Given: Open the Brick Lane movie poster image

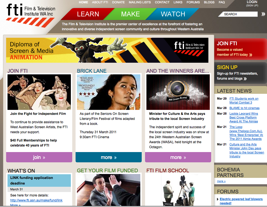Looking at the screenshot, I should pyautogui.click(x=109, y=92).
